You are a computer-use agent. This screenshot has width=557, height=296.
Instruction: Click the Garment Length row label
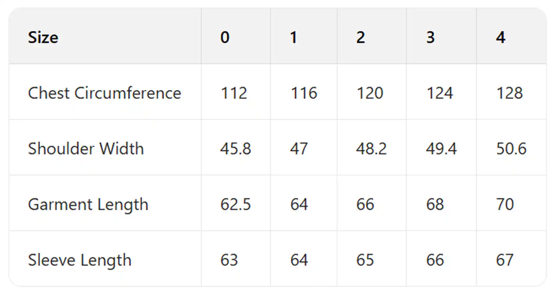point(88,204)
